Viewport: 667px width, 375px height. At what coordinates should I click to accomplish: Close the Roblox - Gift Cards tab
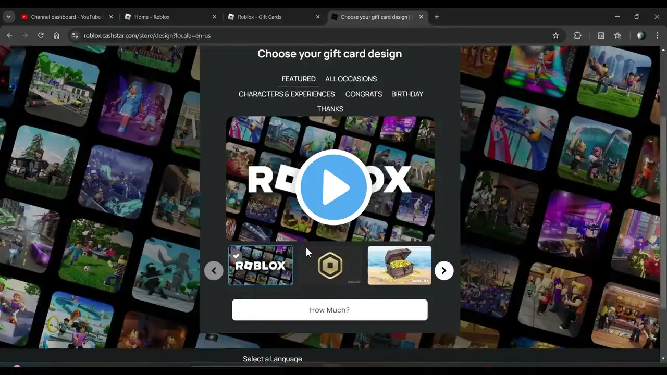pyautogui.click(x=318, y=17)
